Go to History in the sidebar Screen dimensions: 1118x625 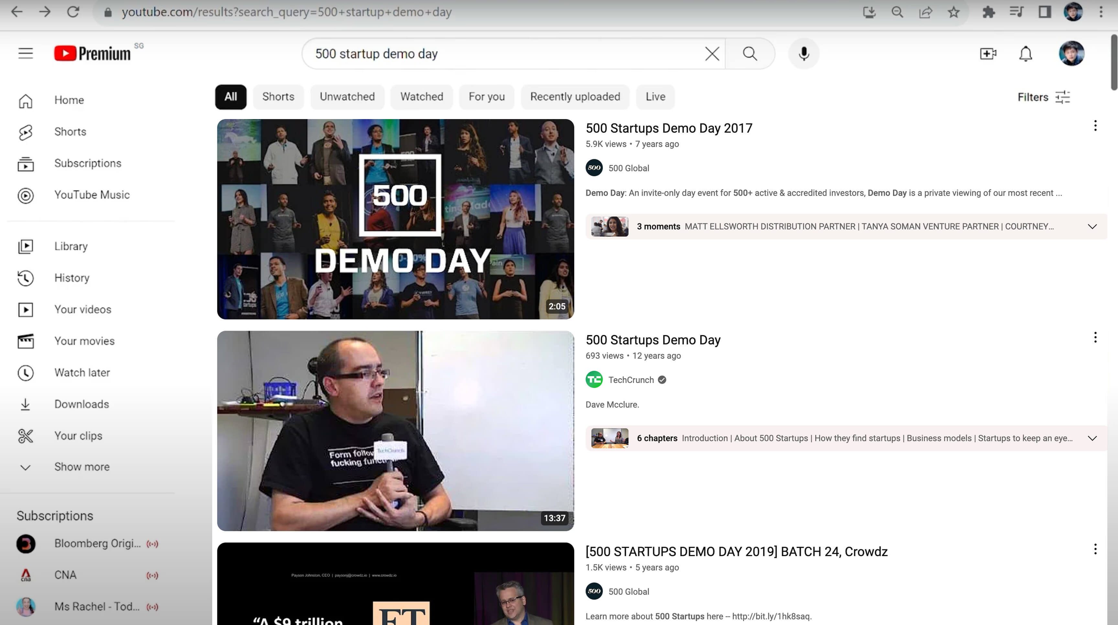[71, 278]
